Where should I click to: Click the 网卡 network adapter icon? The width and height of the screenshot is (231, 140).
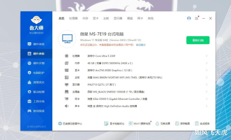[67, 99]
